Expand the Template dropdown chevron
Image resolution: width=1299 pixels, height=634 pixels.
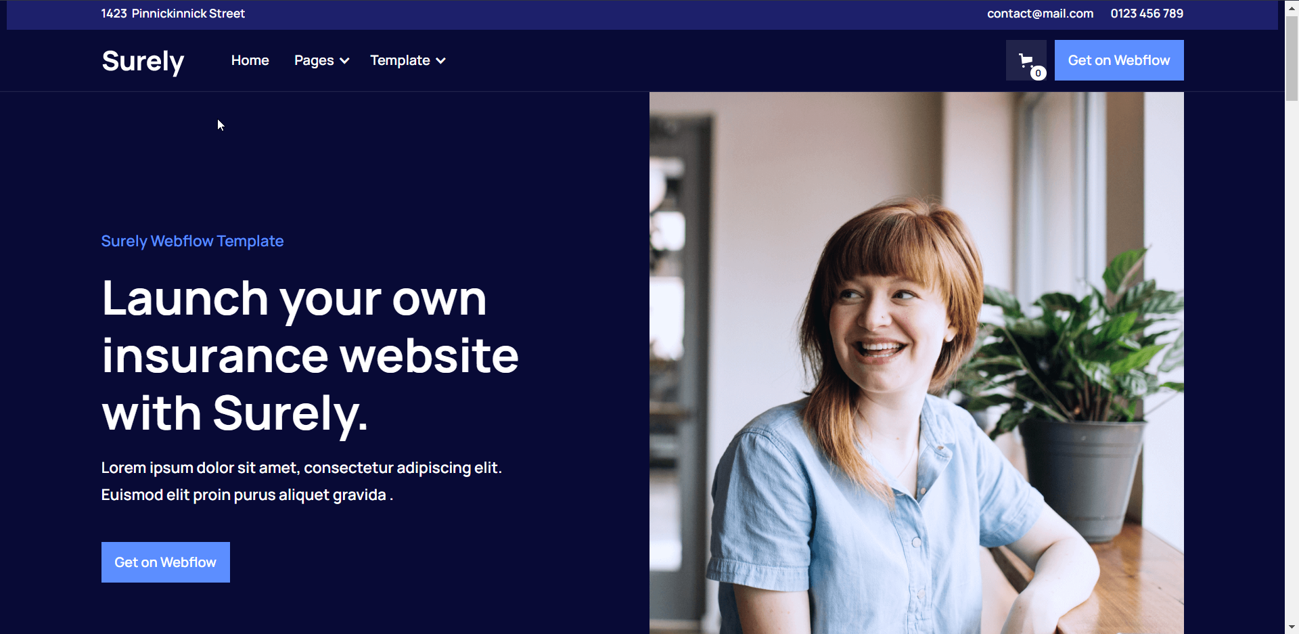click(440, 61)
